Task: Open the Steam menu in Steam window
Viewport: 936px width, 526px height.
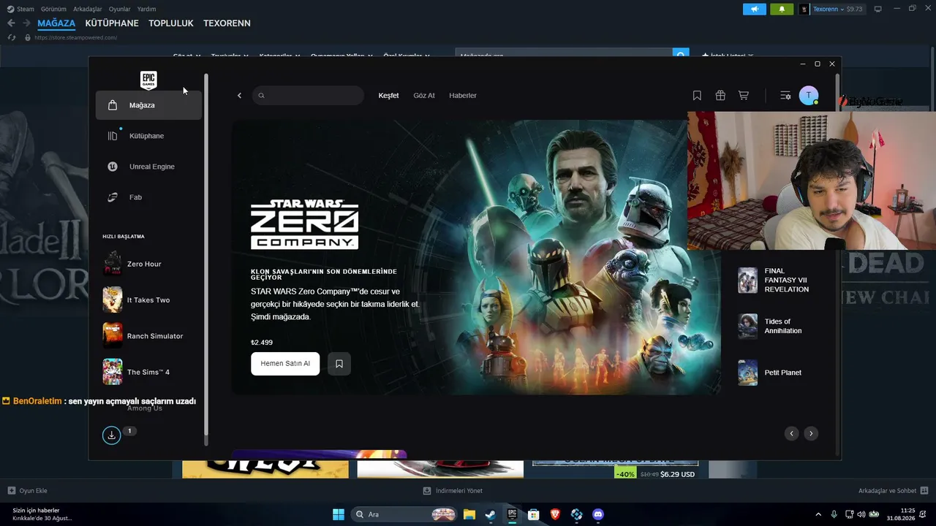Action: click(x=20, y=9)
